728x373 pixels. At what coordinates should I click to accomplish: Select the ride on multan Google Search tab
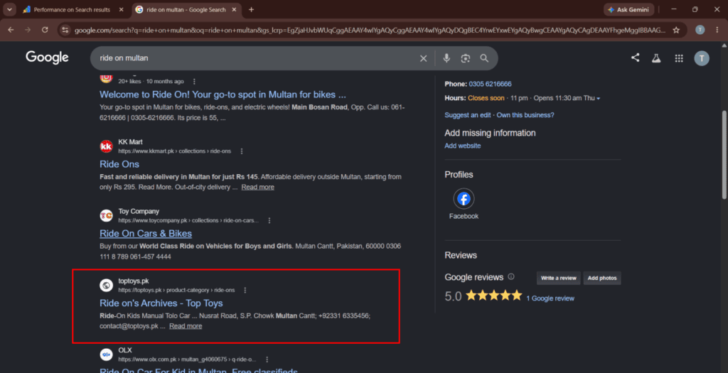pos(186,9)
